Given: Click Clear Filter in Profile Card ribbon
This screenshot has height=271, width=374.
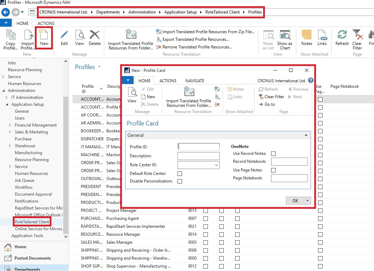Looking at the screenshot, I should 271,97.
